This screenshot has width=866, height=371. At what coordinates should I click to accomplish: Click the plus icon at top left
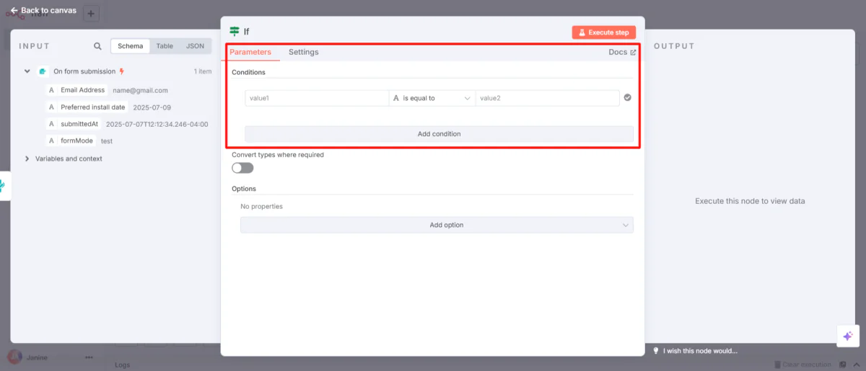91,13
